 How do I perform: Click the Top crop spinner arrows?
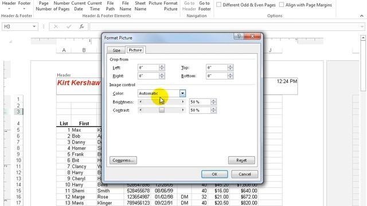point(231,68)
